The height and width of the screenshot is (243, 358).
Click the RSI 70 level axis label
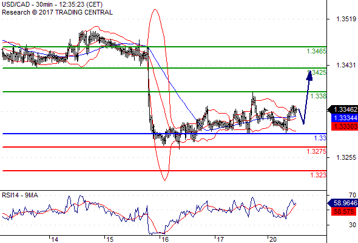tap(353, 195)
